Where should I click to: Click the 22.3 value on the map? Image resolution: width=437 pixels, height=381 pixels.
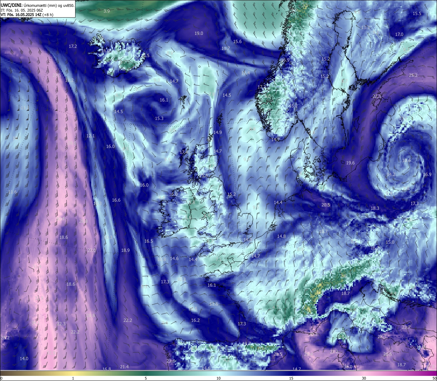point(61,324)
